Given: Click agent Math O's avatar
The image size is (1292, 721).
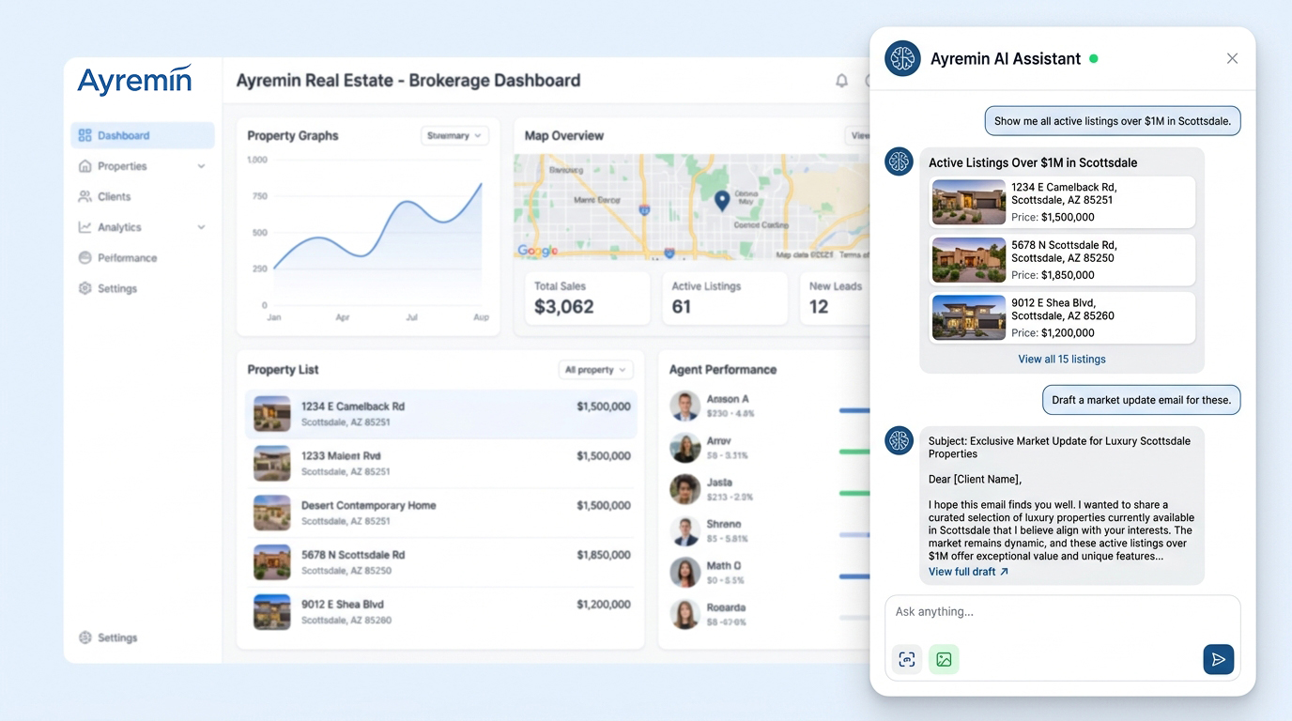Looking at the screenshot, I should pos(685,573).
